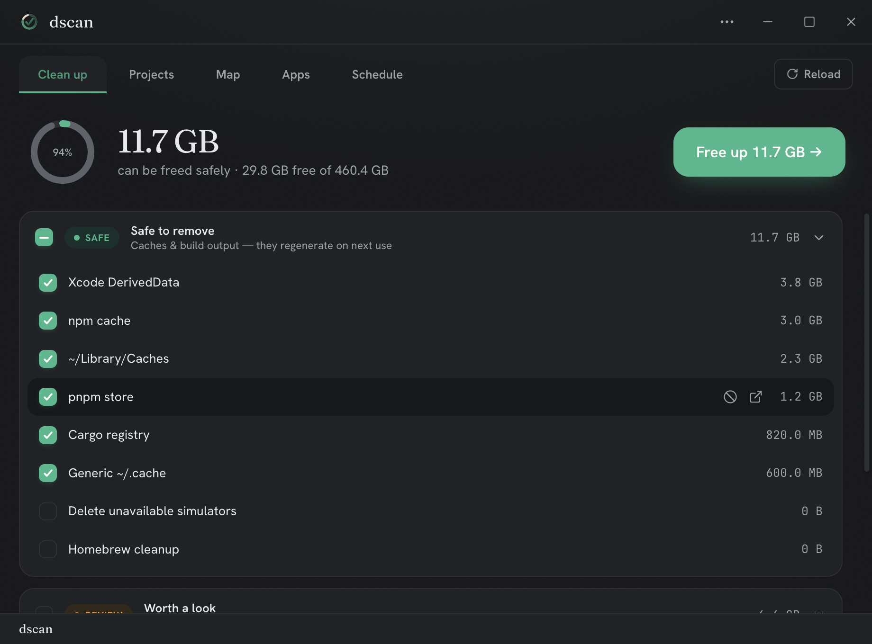
Task: Collapse the Safe to remove section chevron
Action: [x=819, y=238]
